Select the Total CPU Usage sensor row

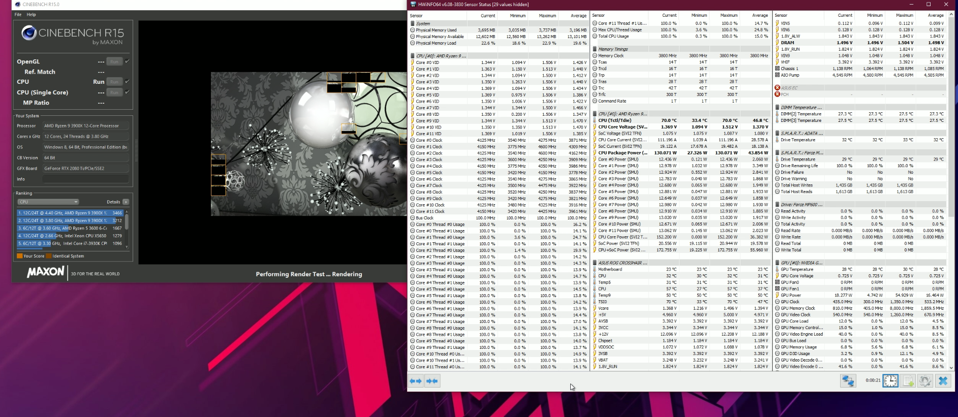[x=681, y=36]
